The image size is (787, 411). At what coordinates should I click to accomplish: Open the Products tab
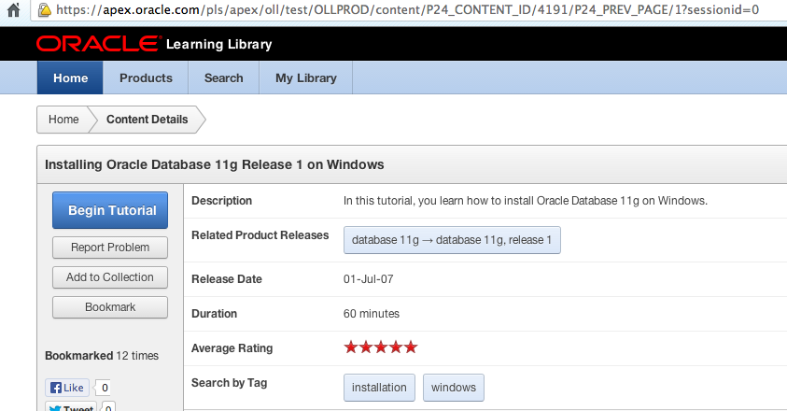[146, 78]
